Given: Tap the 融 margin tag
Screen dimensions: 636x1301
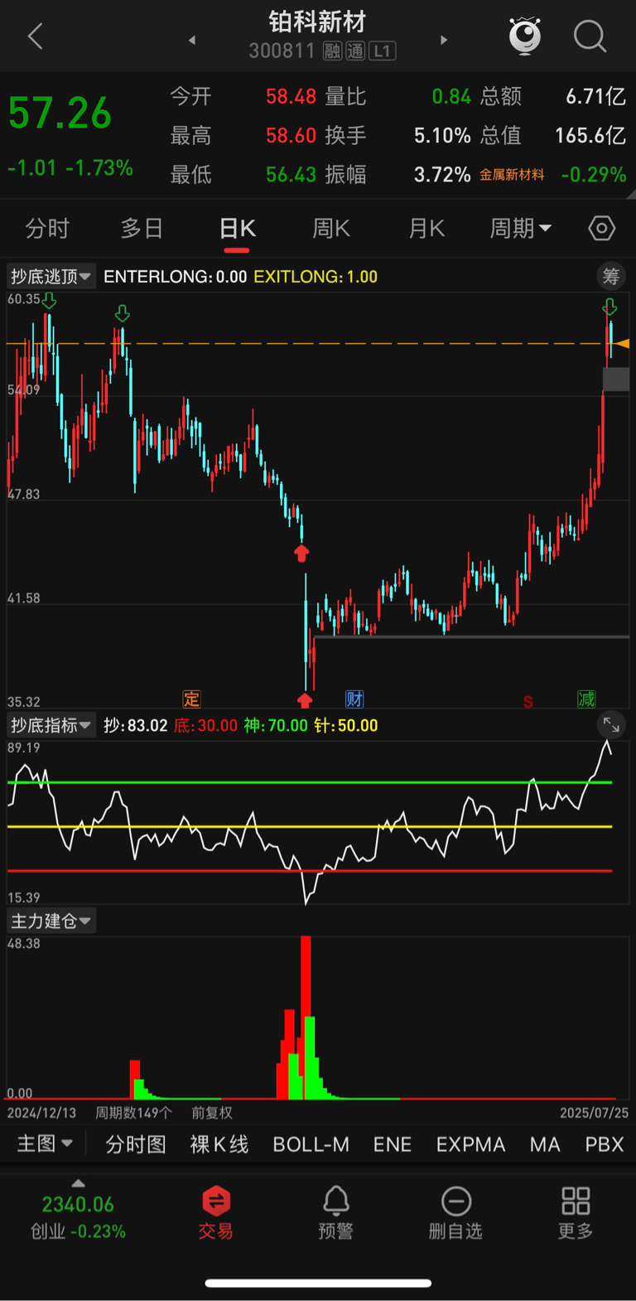Looking at the screenshot, I should (332, 51).
